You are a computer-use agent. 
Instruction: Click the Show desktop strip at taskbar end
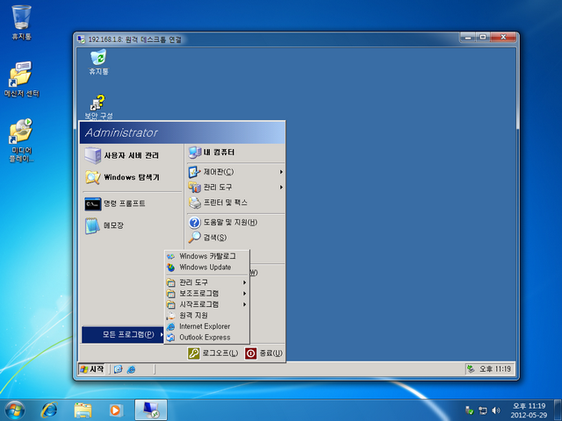558,410
